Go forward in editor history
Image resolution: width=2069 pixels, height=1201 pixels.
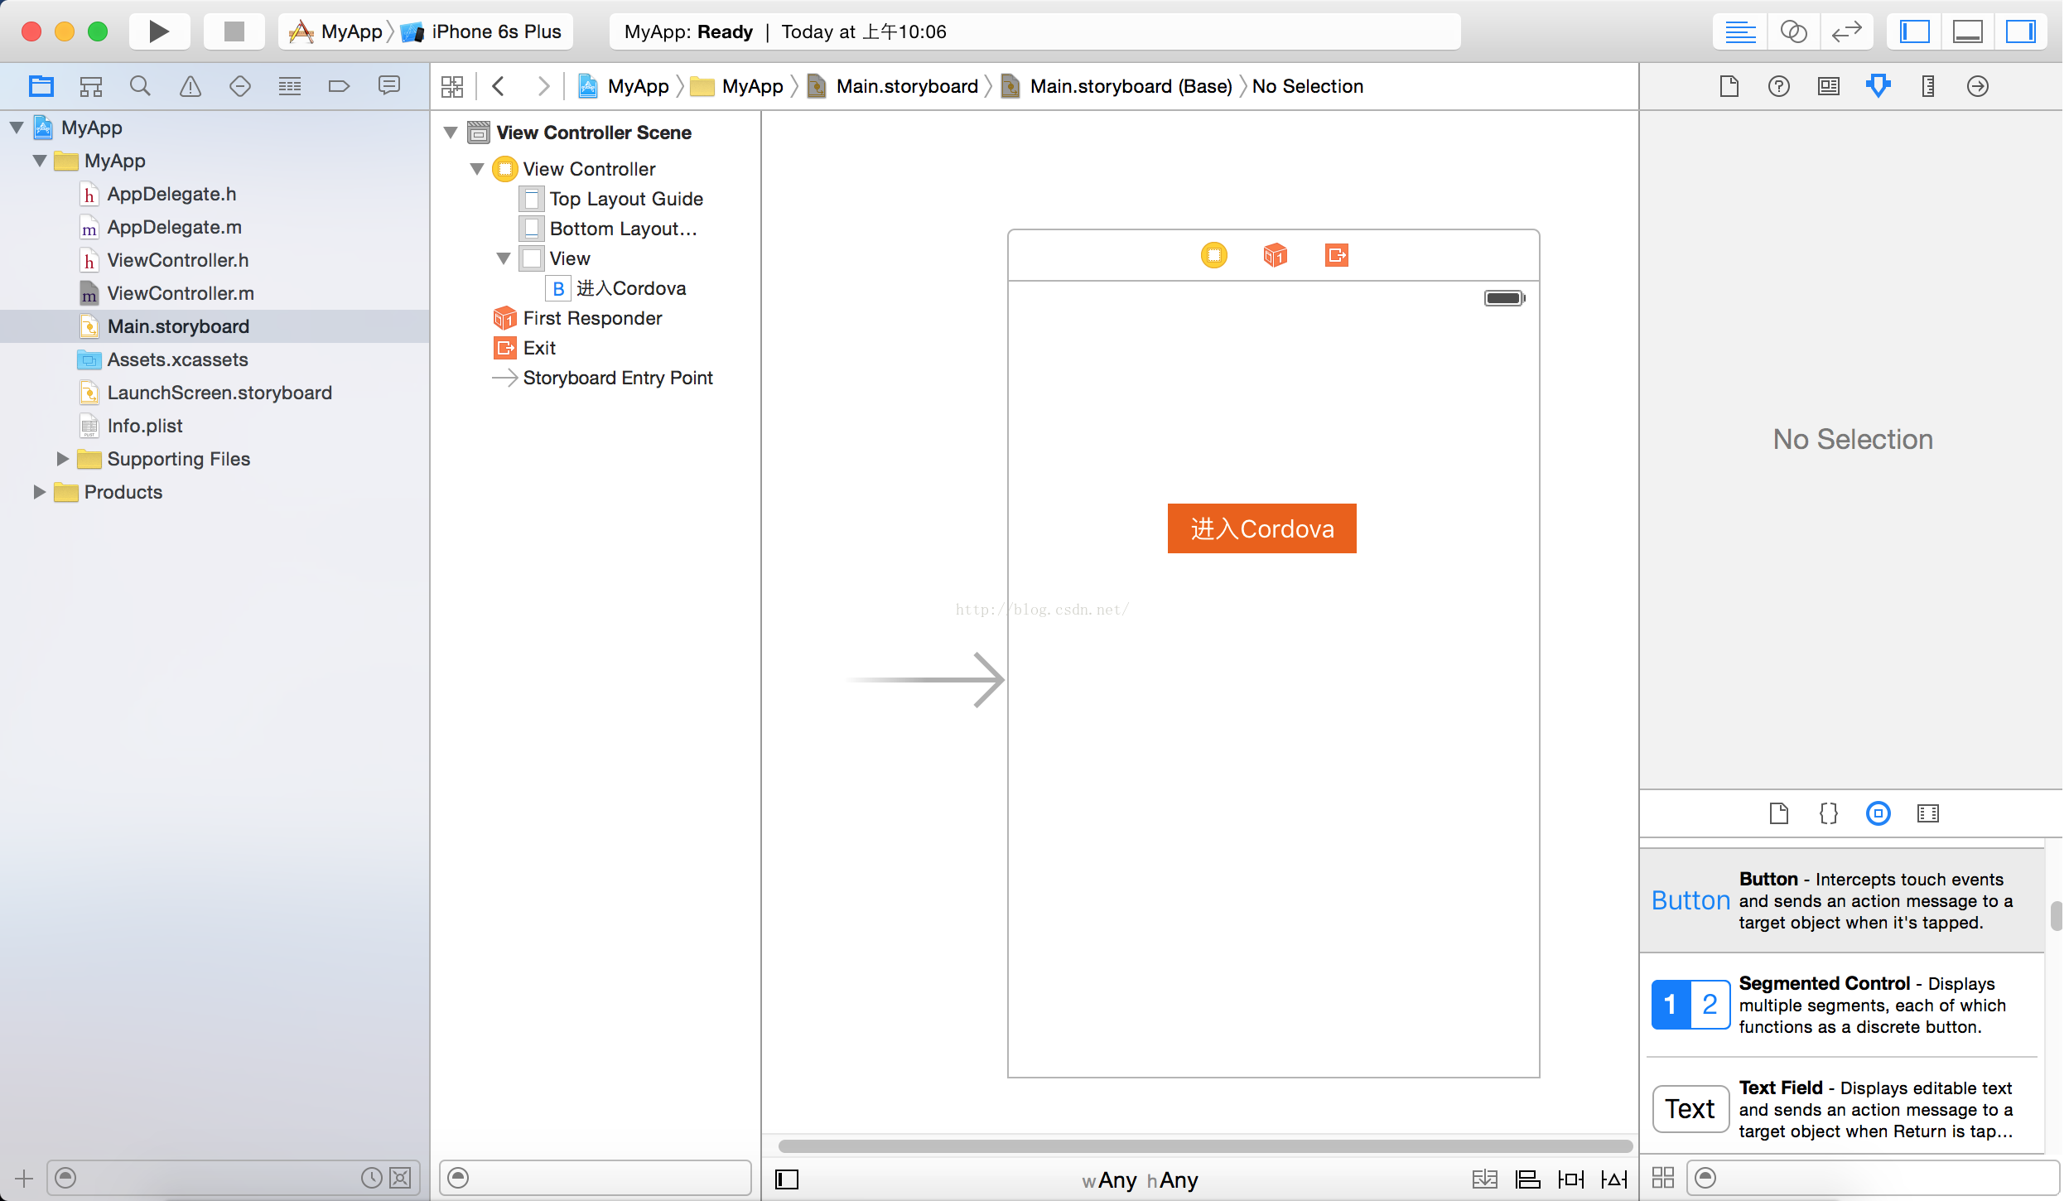(543, 86)
